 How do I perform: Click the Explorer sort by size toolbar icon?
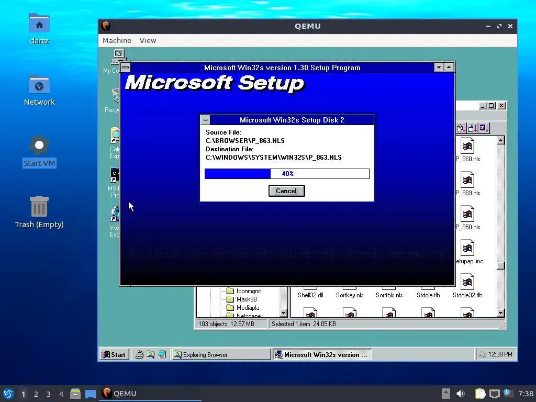473,128
